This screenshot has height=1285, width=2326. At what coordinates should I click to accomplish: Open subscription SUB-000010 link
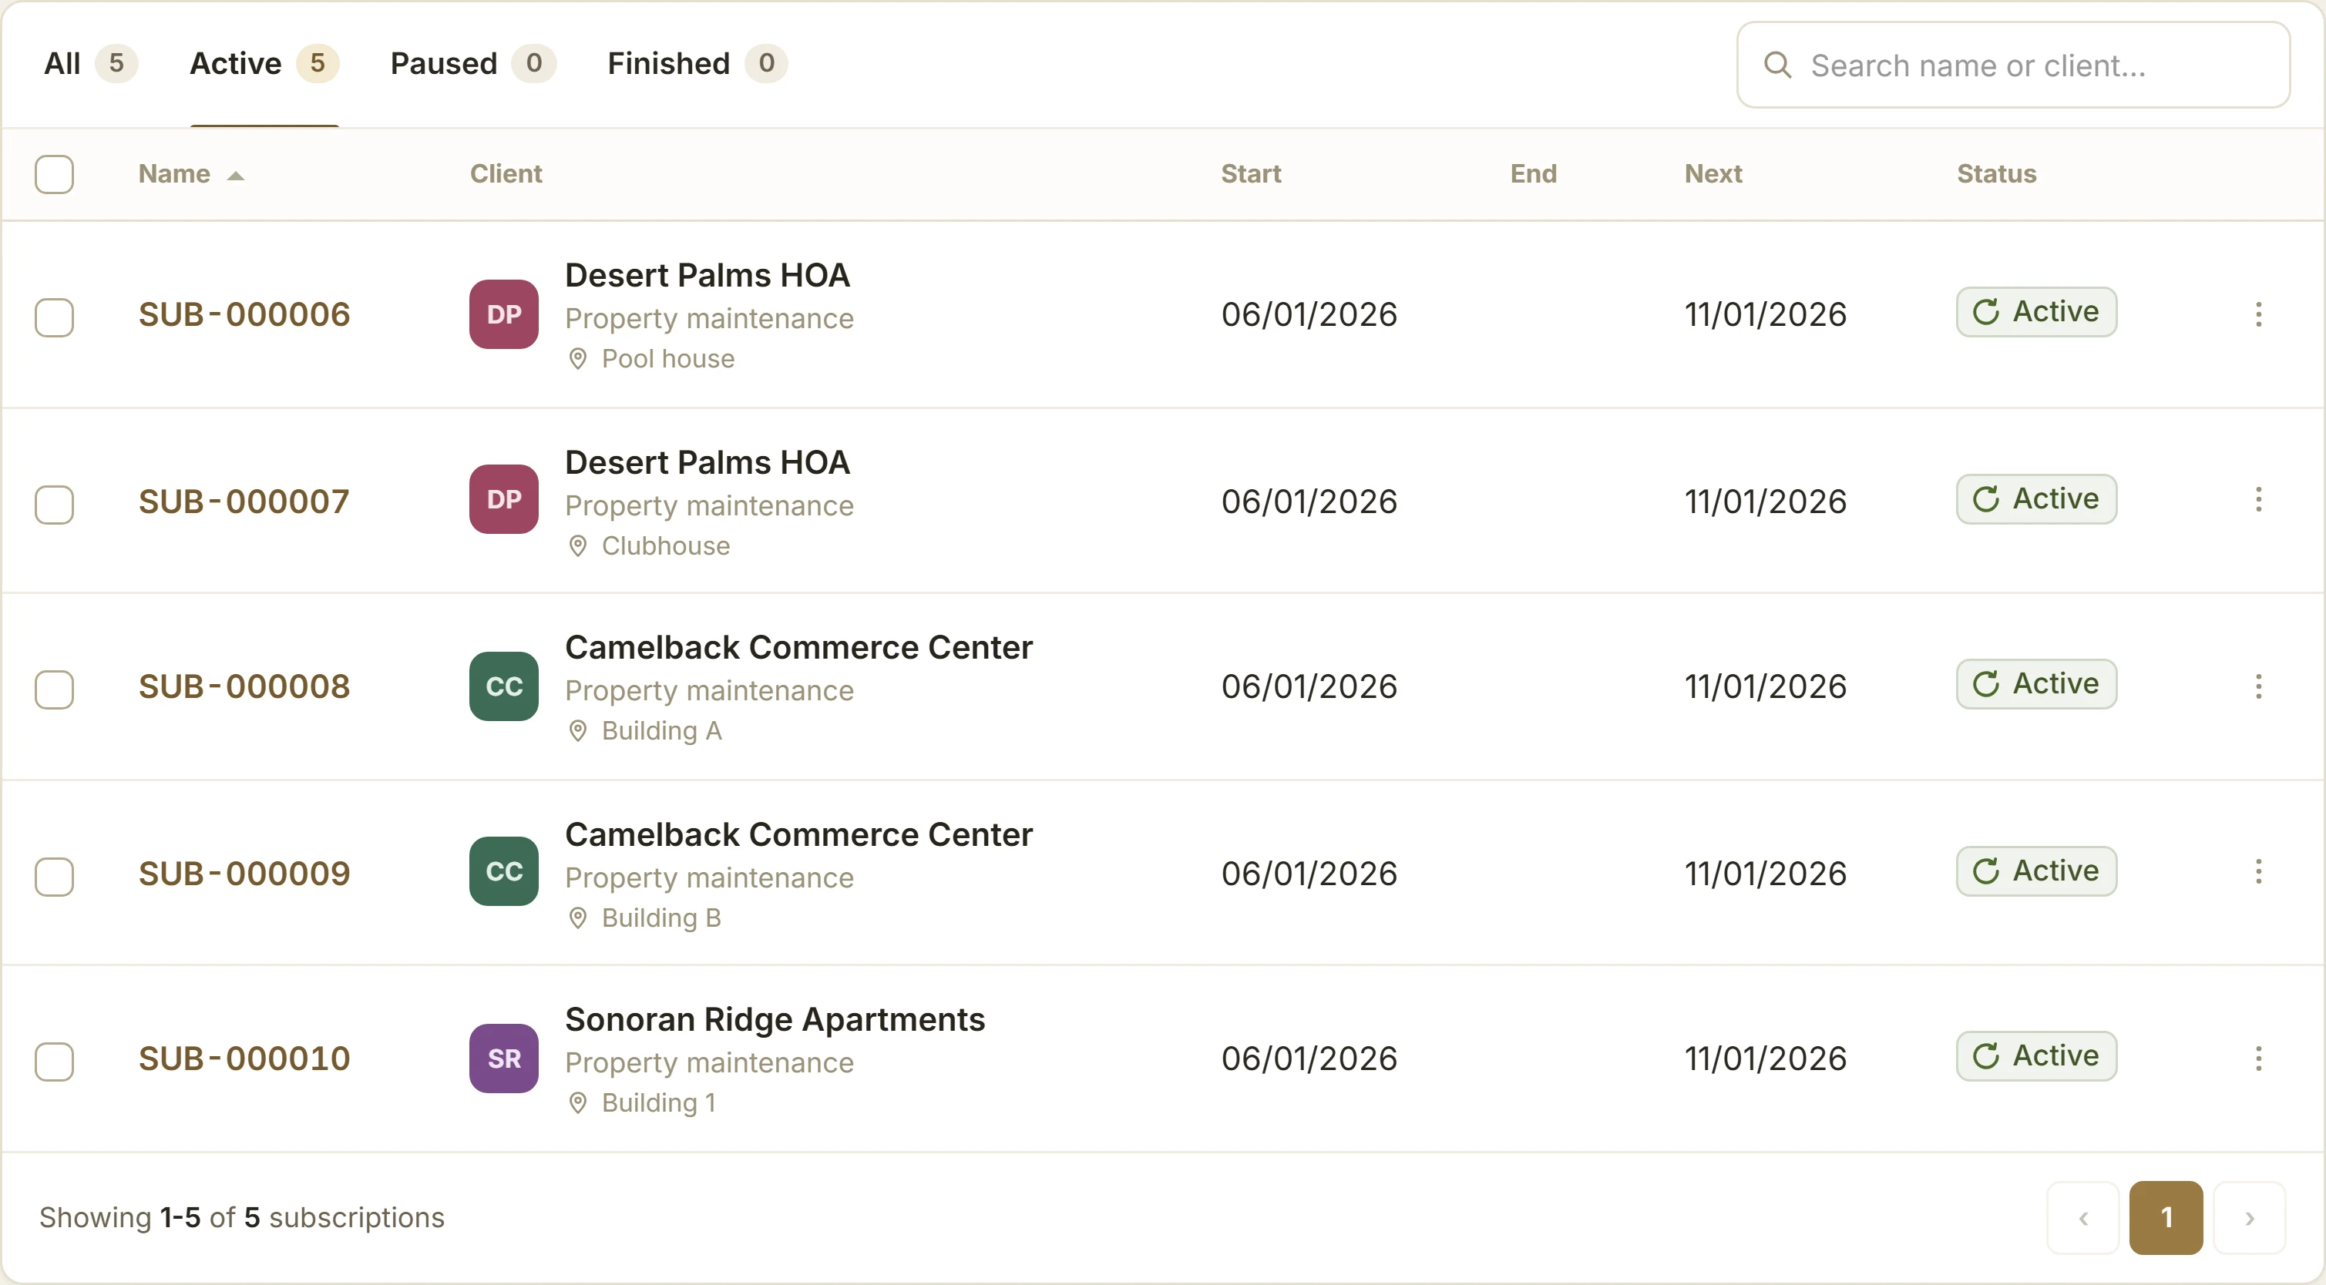click(244, 1058)
